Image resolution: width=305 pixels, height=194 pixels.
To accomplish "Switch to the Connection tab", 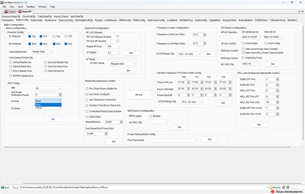I will click(8, 20).
